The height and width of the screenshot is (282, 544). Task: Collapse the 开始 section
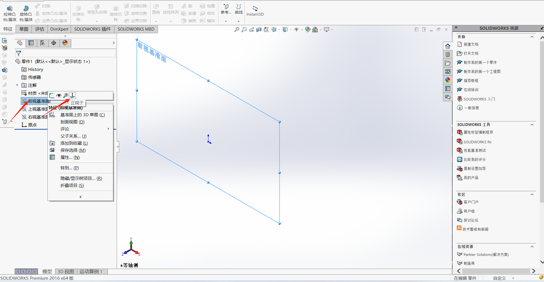pyautogui.click(x=532, y=37)
